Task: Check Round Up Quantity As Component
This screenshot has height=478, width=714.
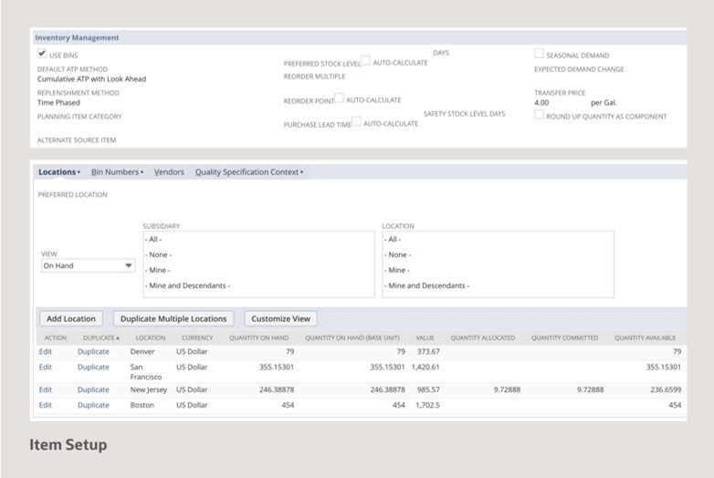Action: (x=539, y=114)
